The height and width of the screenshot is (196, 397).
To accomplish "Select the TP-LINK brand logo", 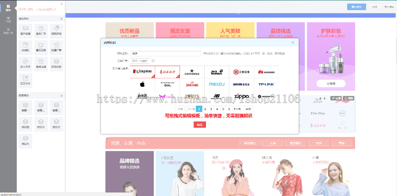I will [x=266, y=84].
